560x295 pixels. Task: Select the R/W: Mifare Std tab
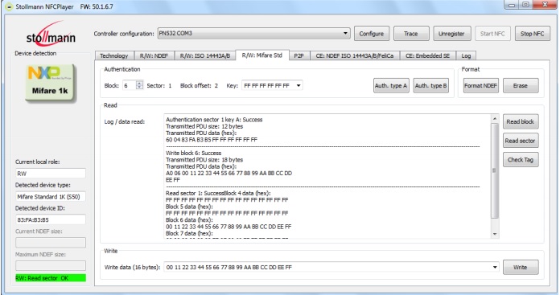262,55
